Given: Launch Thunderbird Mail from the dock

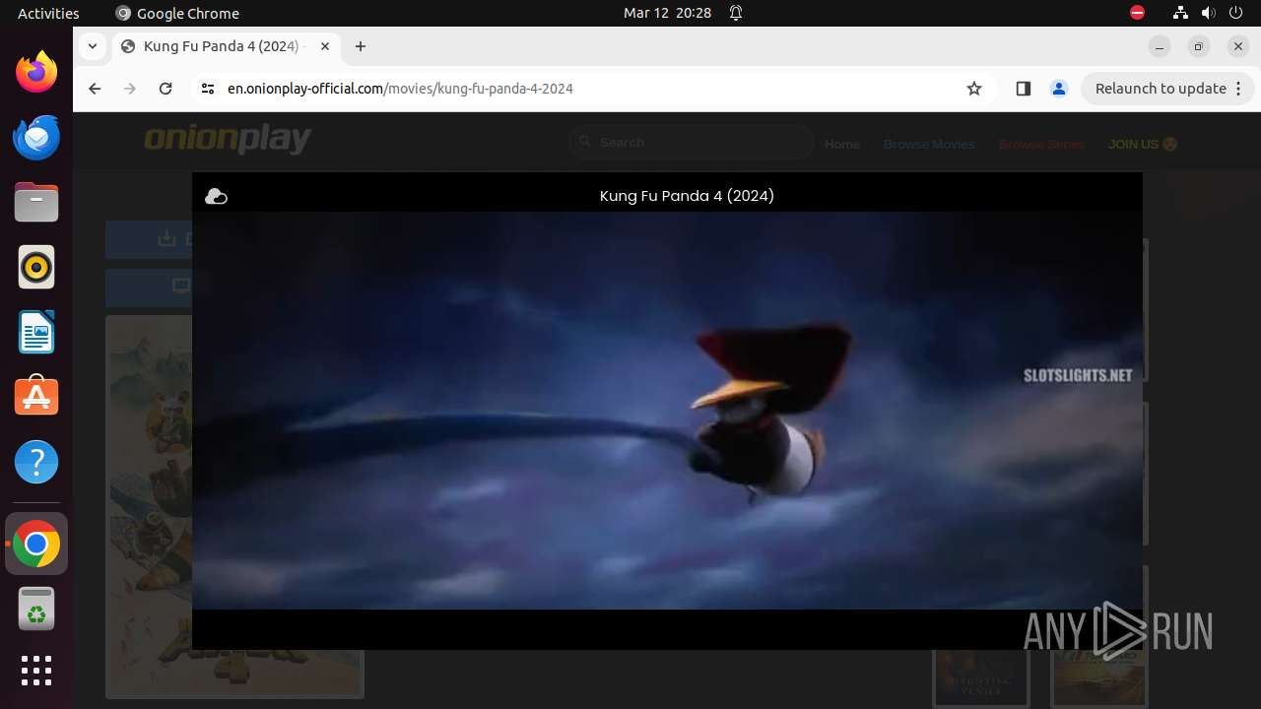Looking at the screenshot, I should pos(36,137).
